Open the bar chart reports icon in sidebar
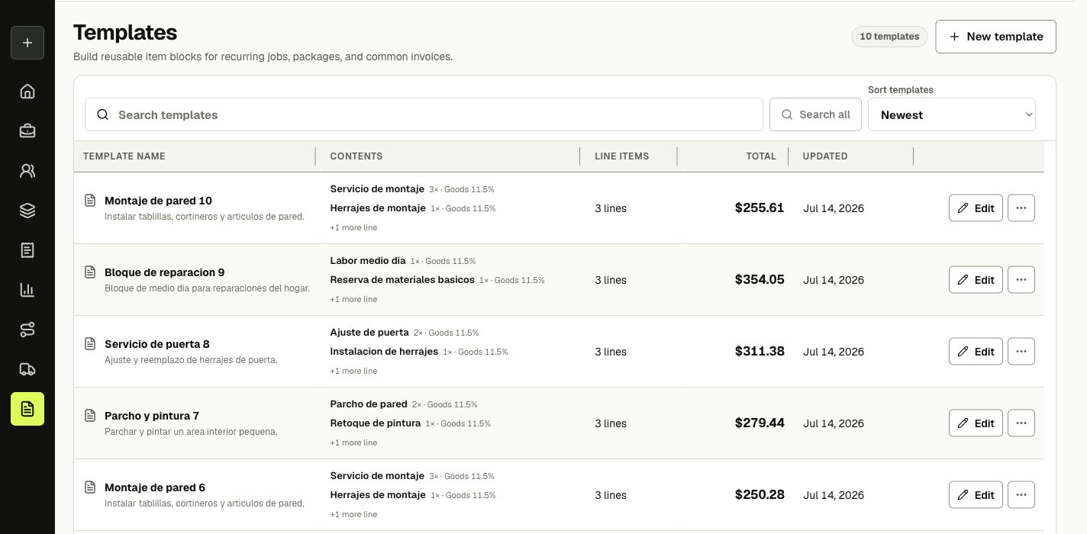Screen dimensions: 1087x534 [27, 290]
